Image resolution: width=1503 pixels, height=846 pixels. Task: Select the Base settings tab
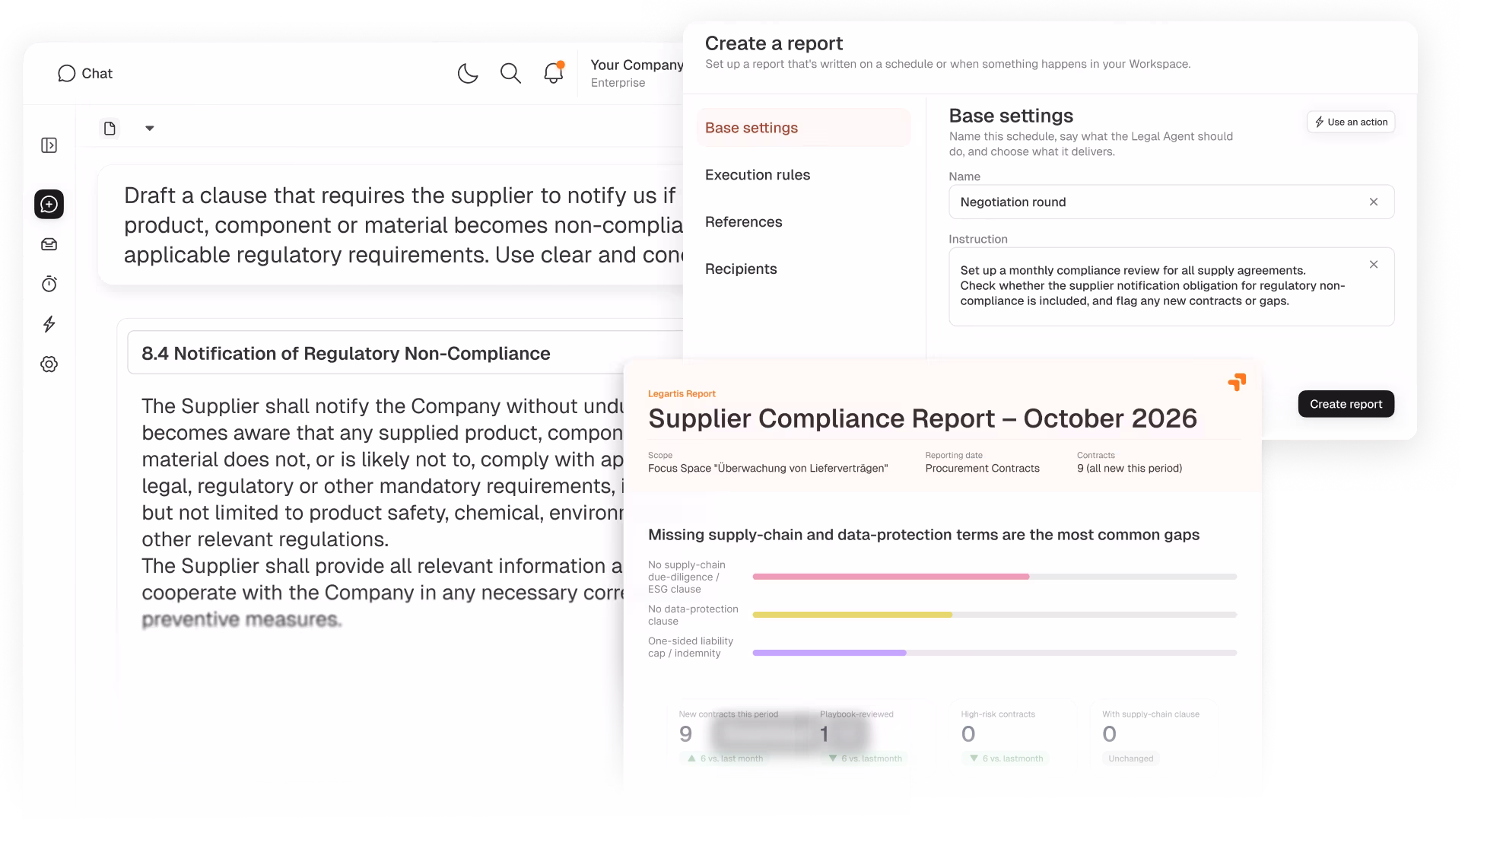[804, 128]
